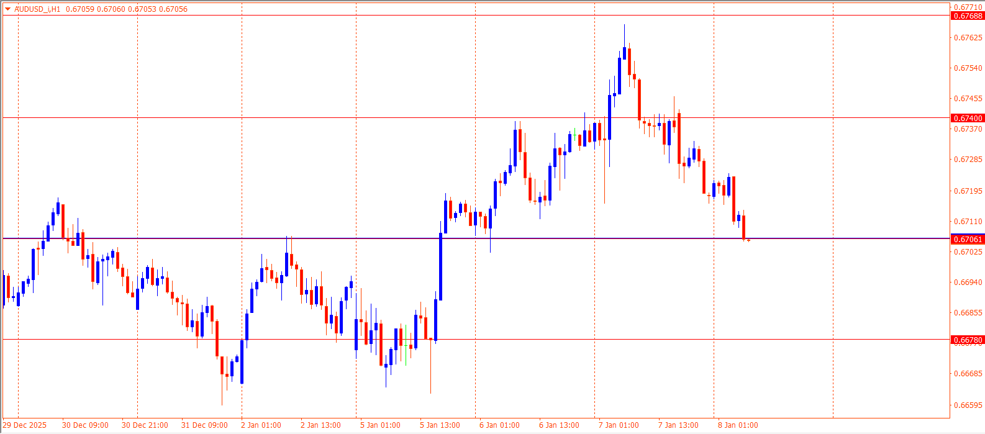This screenshot has width=985, height=434.
Task: Click the 0.66595 value on the price axis
Action: pos(968,405)
